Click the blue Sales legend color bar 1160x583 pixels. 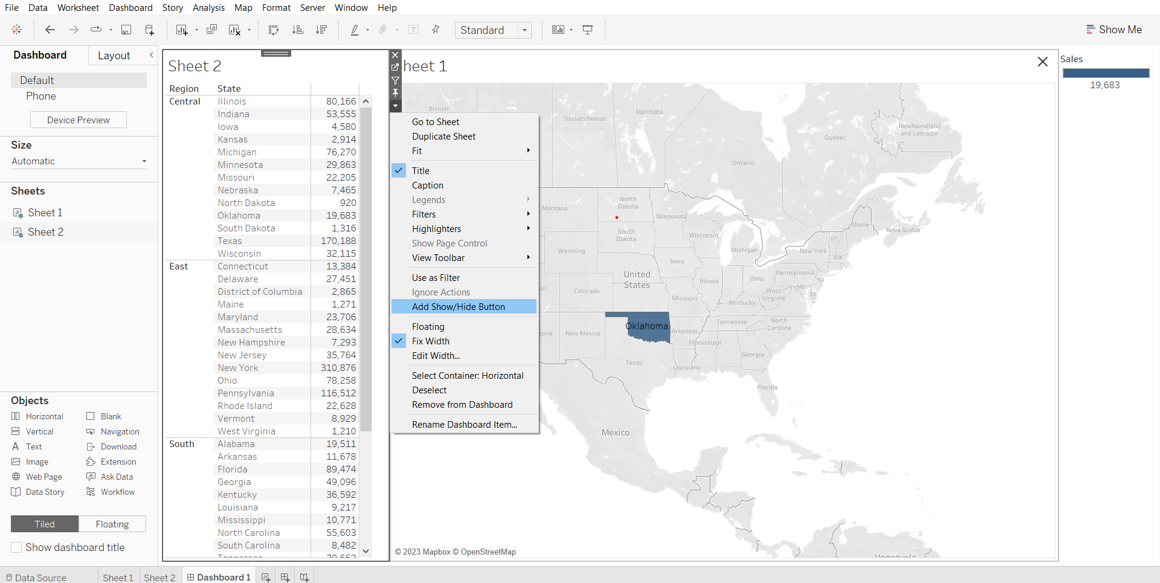pos(1106,73)
